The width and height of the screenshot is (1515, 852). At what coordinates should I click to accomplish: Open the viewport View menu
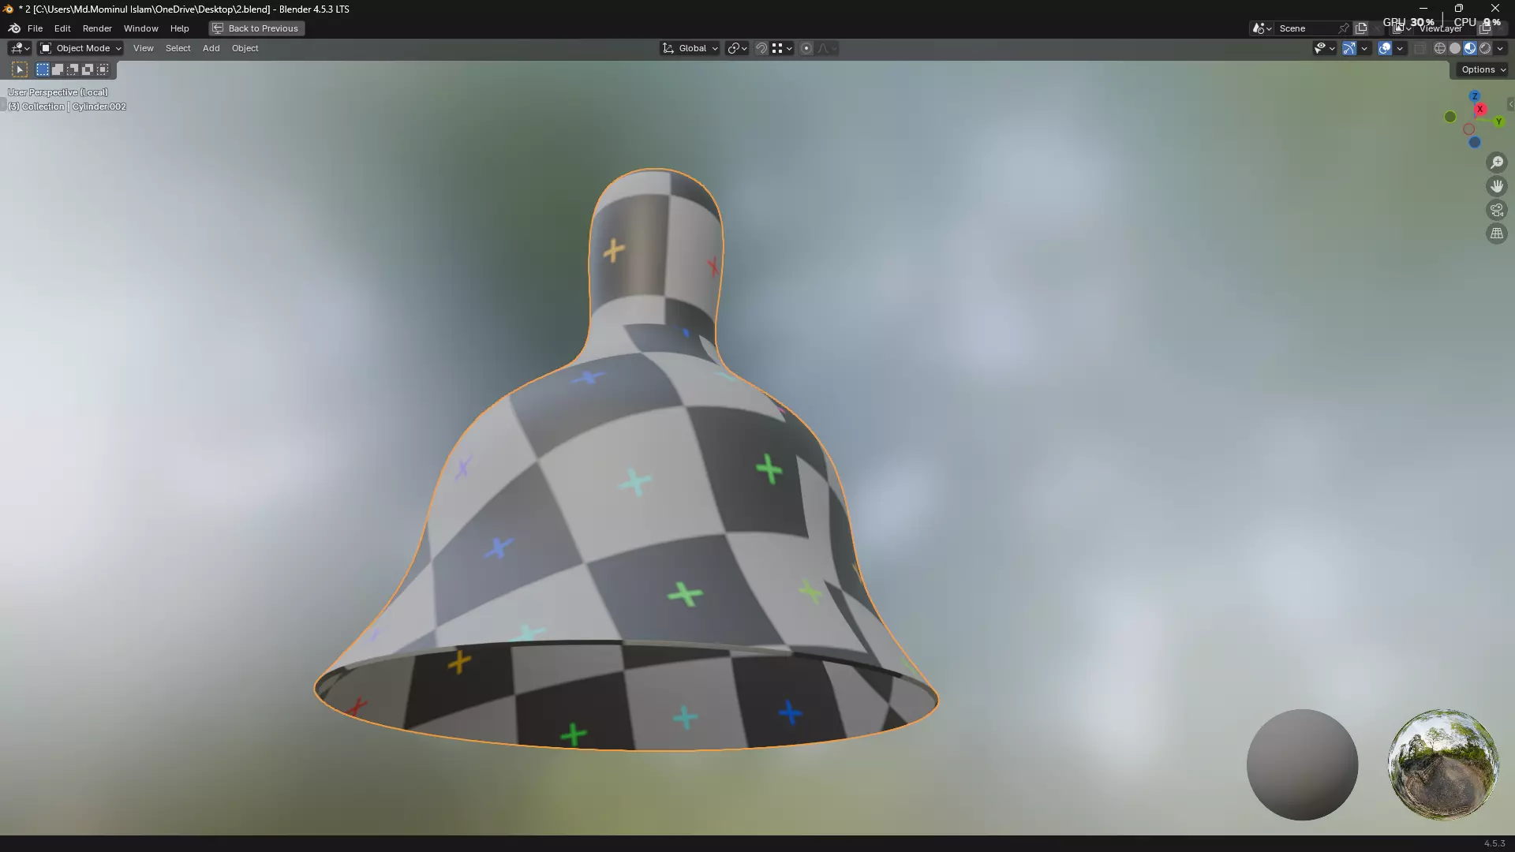pyautogui.click(x=143, y=48)
